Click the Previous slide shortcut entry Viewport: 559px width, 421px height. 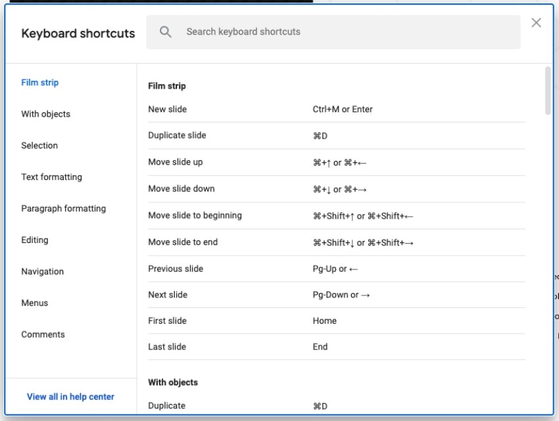[336, 269]
